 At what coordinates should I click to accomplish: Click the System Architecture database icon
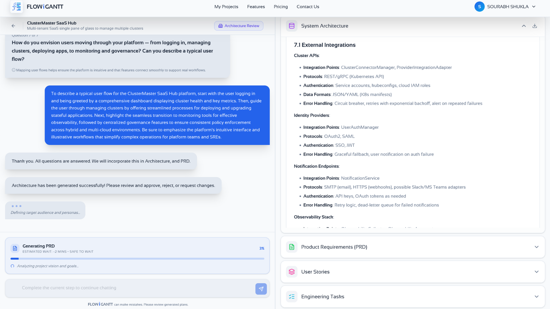292,26
